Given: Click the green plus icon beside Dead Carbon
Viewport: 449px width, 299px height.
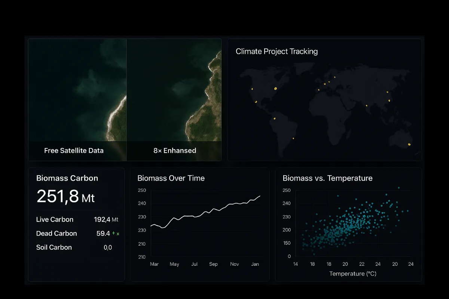Looking at the screenshot, I should pos(113,233).
